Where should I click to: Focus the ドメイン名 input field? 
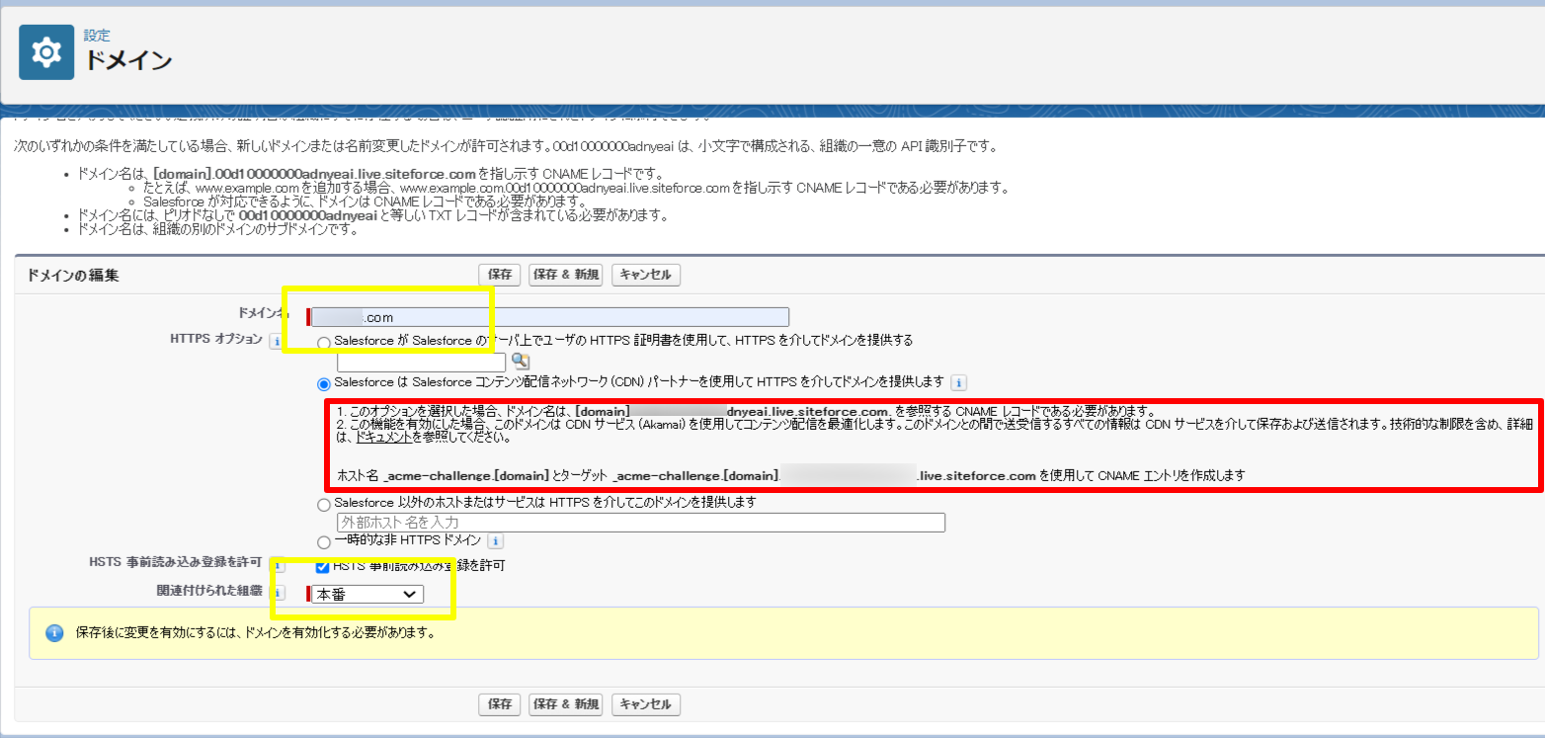click(550, 317)
